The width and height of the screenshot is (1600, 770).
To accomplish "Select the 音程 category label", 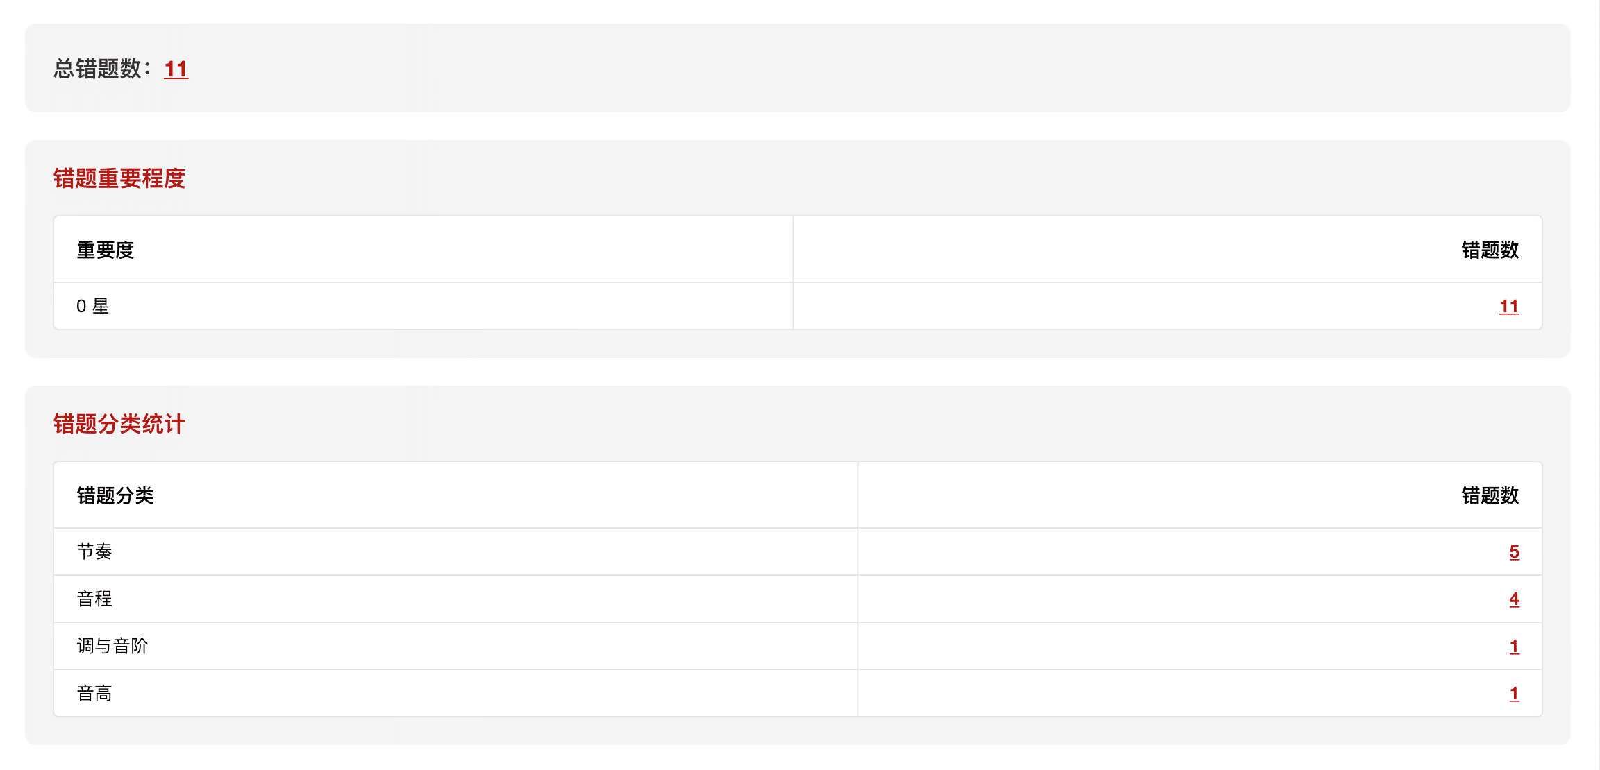I will pos(94,599).
